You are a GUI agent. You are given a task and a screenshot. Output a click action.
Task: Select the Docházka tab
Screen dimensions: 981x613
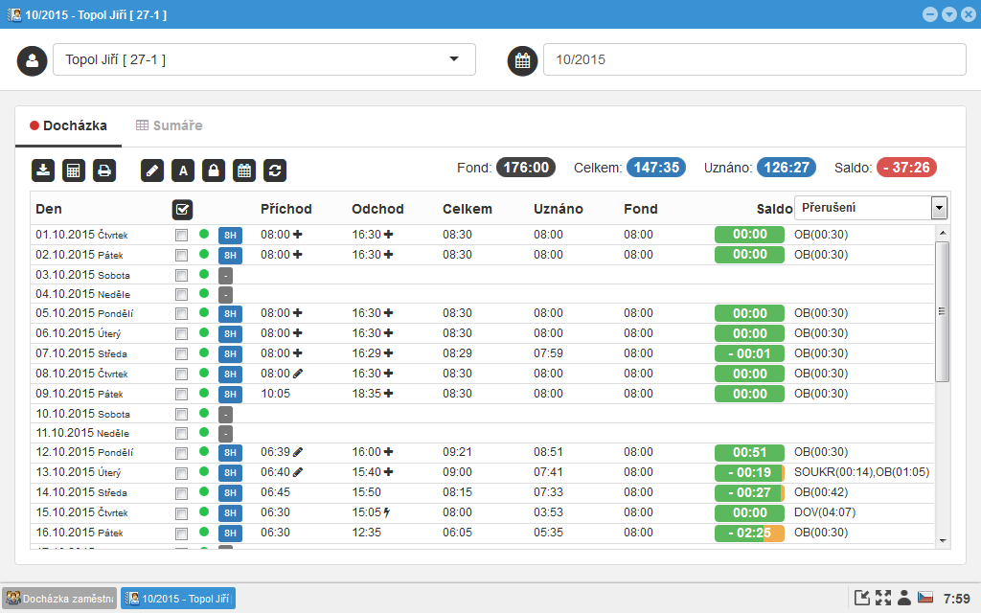tap(68, 125)
